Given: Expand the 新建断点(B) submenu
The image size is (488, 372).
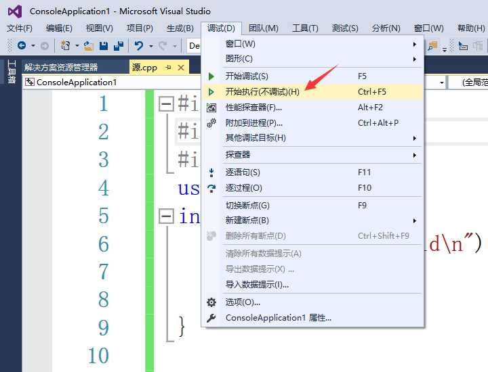Looking at the screenshot, I should tap(313, 220).
